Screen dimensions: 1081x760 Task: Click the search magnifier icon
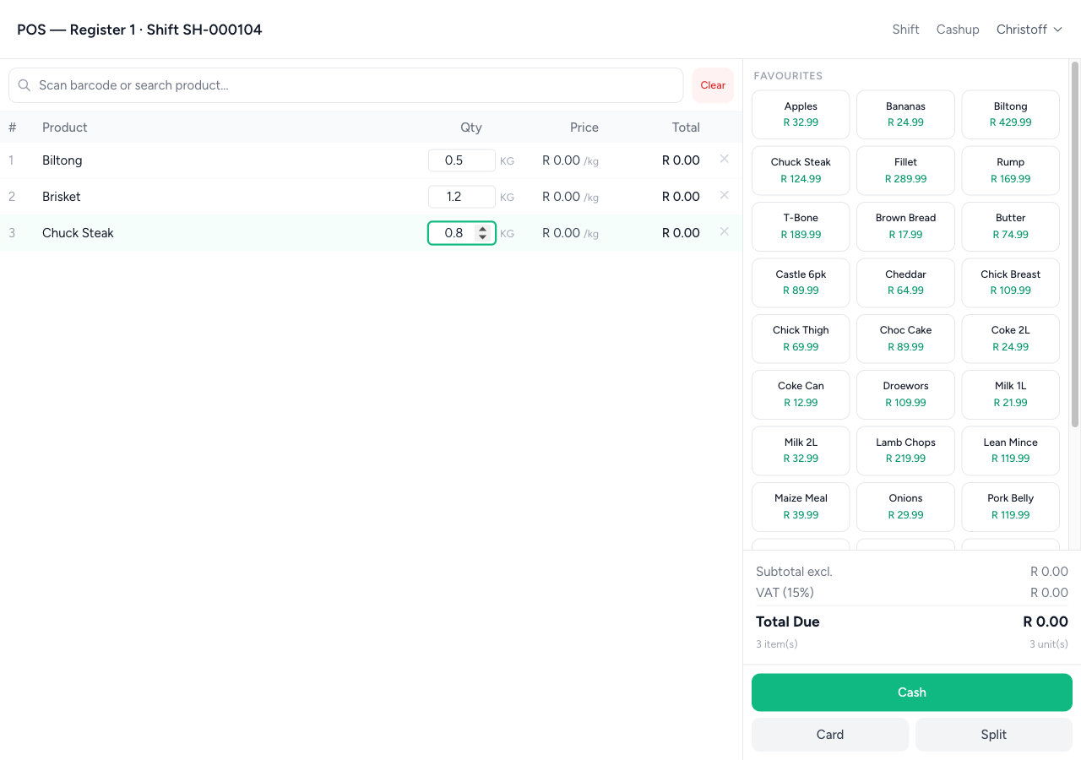tap(24, 85)
